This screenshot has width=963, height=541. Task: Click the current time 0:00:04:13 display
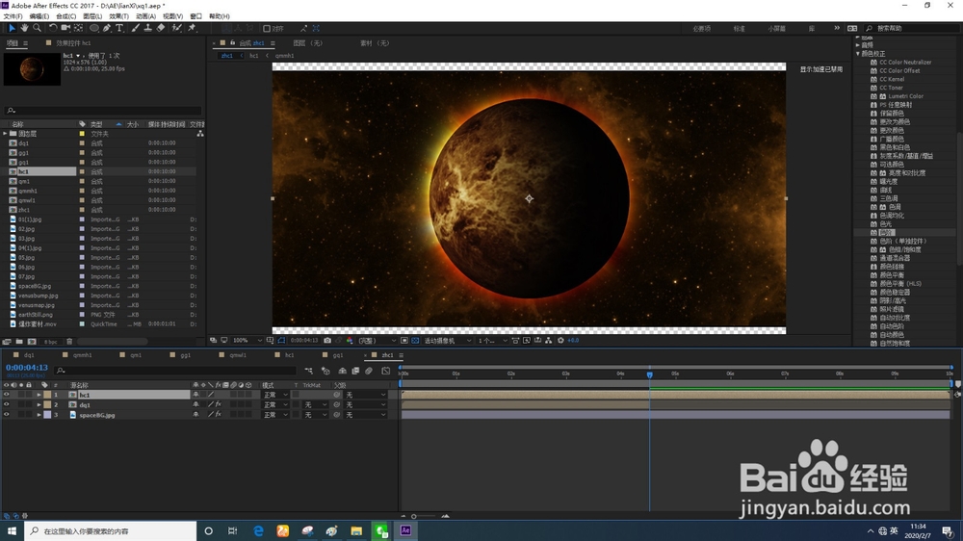pos(27,367)
